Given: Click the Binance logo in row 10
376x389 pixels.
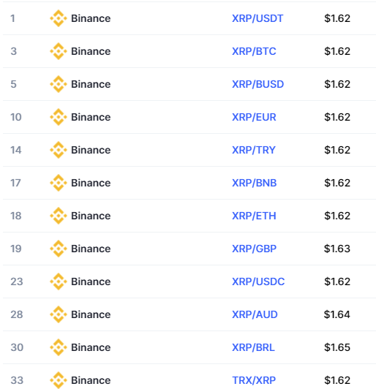Looking at the screenshot, I should pyautogui.click(x=59, y=117).
